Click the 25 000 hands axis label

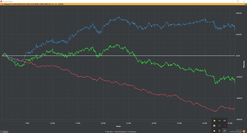point(128,123)
